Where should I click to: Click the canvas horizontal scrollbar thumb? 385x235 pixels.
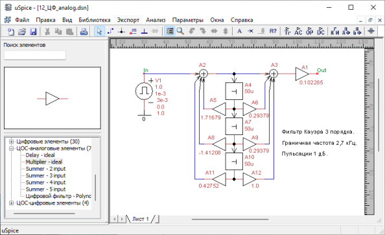coord(230,219)
